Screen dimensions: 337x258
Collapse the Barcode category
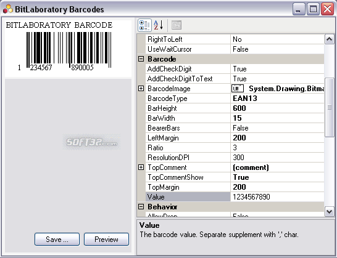141,58
